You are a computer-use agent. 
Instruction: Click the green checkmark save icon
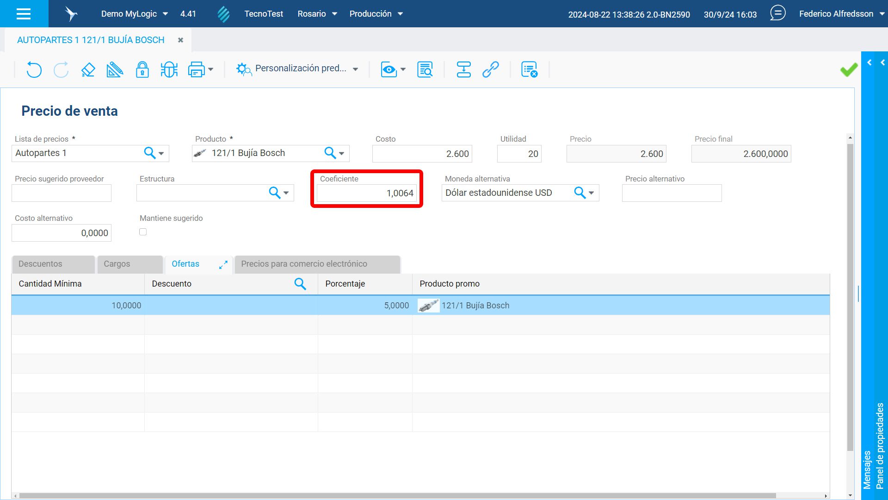tap(849, 70)
